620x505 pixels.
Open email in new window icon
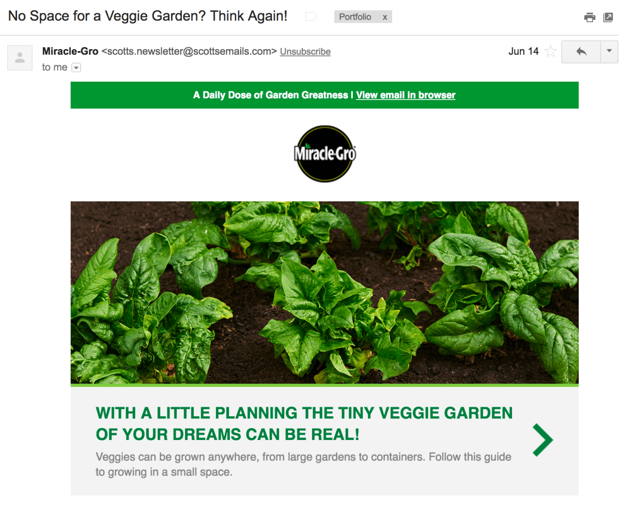(608, 18)
